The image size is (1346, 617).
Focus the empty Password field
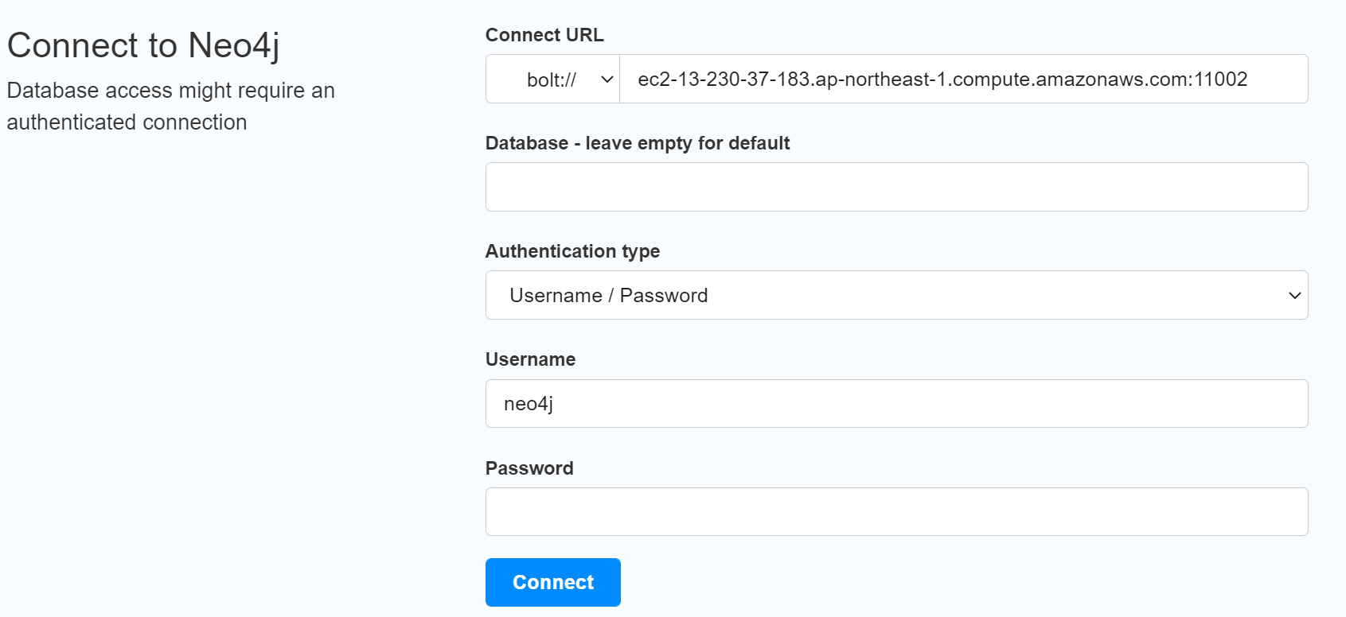pos(896,512)
